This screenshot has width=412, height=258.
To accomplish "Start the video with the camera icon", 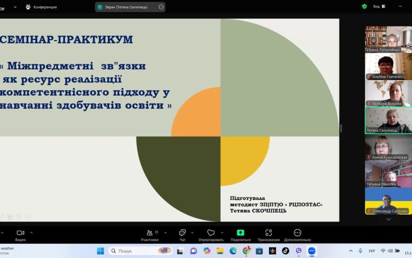I will pos(21,232).
